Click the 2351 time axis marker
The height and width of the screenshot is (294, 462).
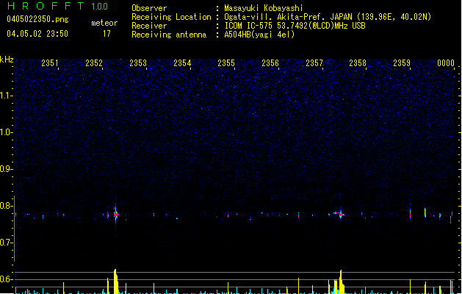[49, 62]
